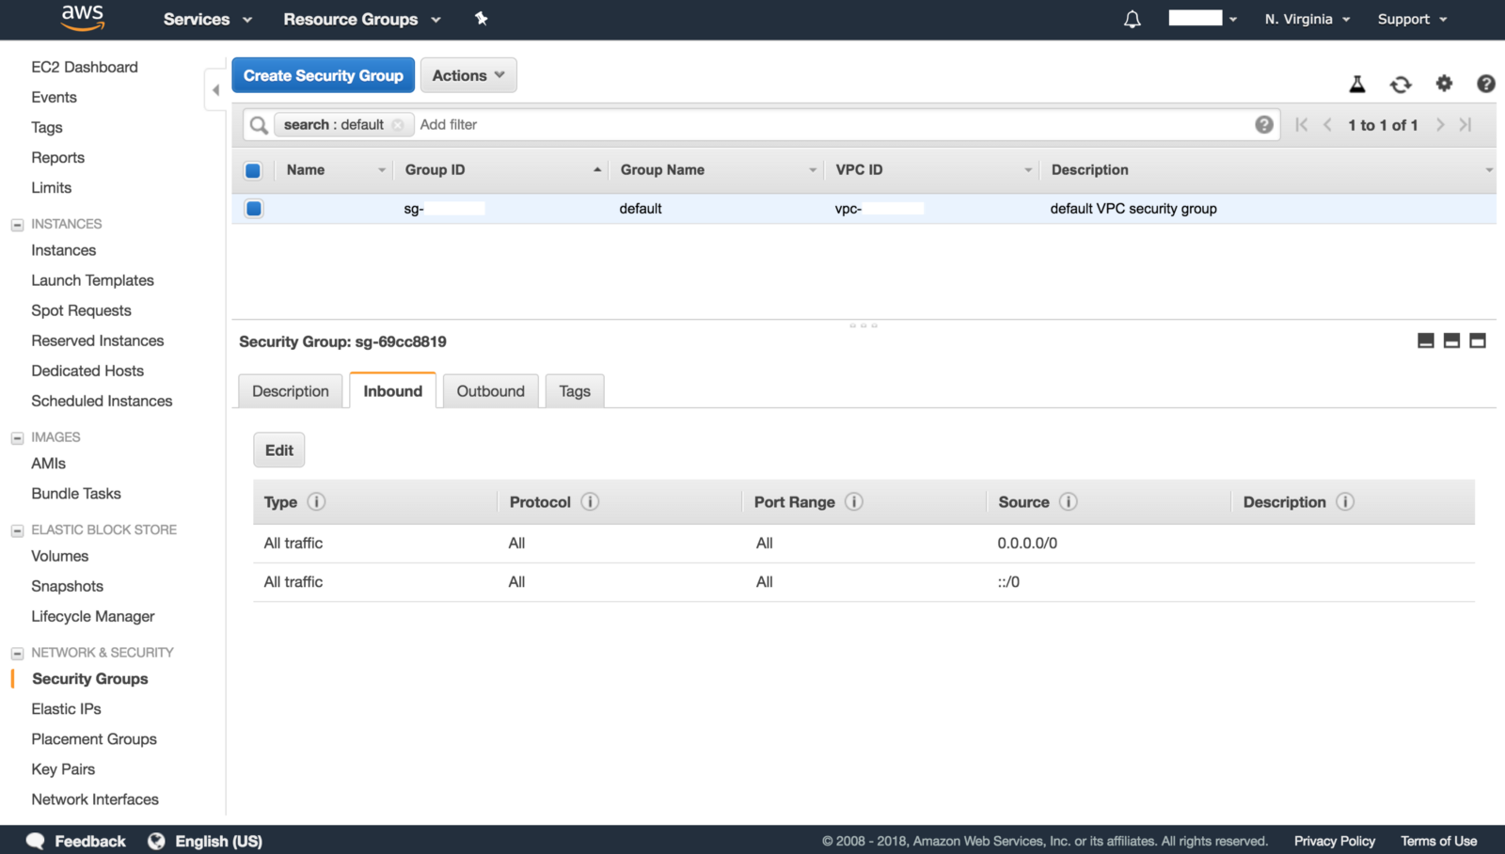Go to first page of results
Screen dimensions: 1505x854
(x=1302, y=124)
